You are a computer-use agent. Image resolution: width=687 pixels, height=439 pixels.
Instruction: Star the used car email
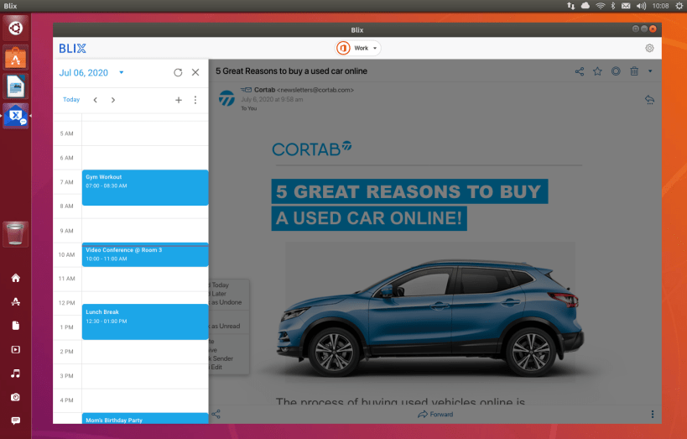597,71
